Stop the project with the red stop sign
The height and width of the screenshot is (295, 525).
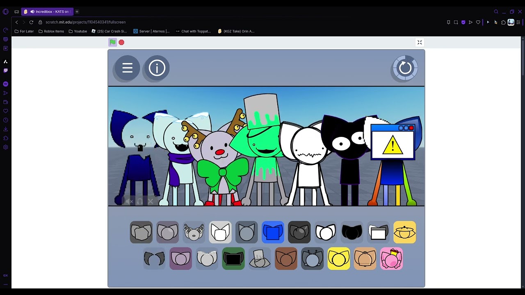pos(121,42)
